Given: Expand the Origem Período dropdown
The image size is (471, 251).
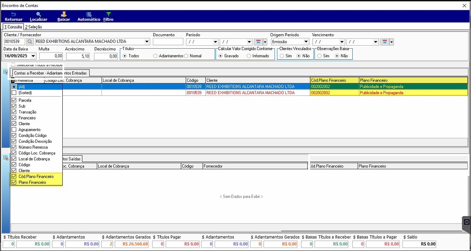Looking at the screenshot, I should coord(306,42).
